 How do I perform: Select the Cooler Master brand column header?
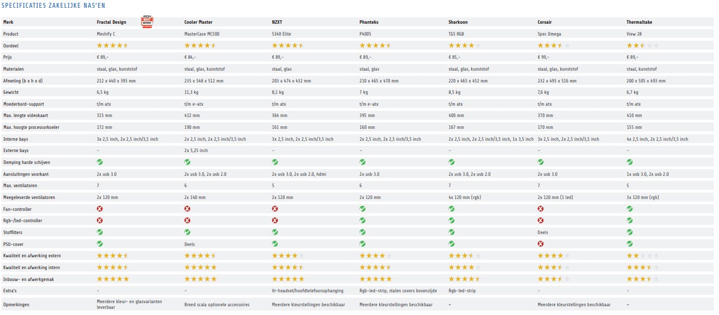point(198,22)
